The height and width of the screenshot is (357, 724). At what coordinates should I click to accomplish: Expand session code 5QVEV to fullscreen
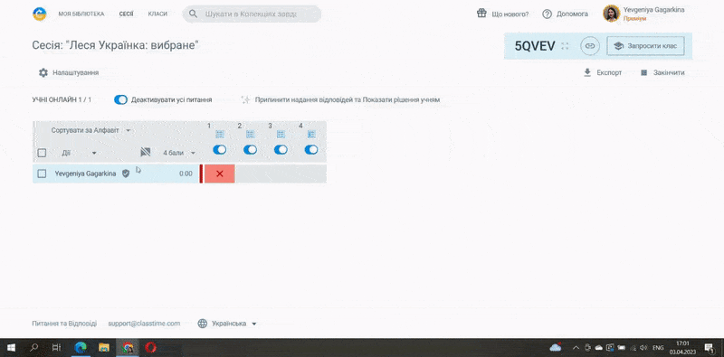pos(565,46)
